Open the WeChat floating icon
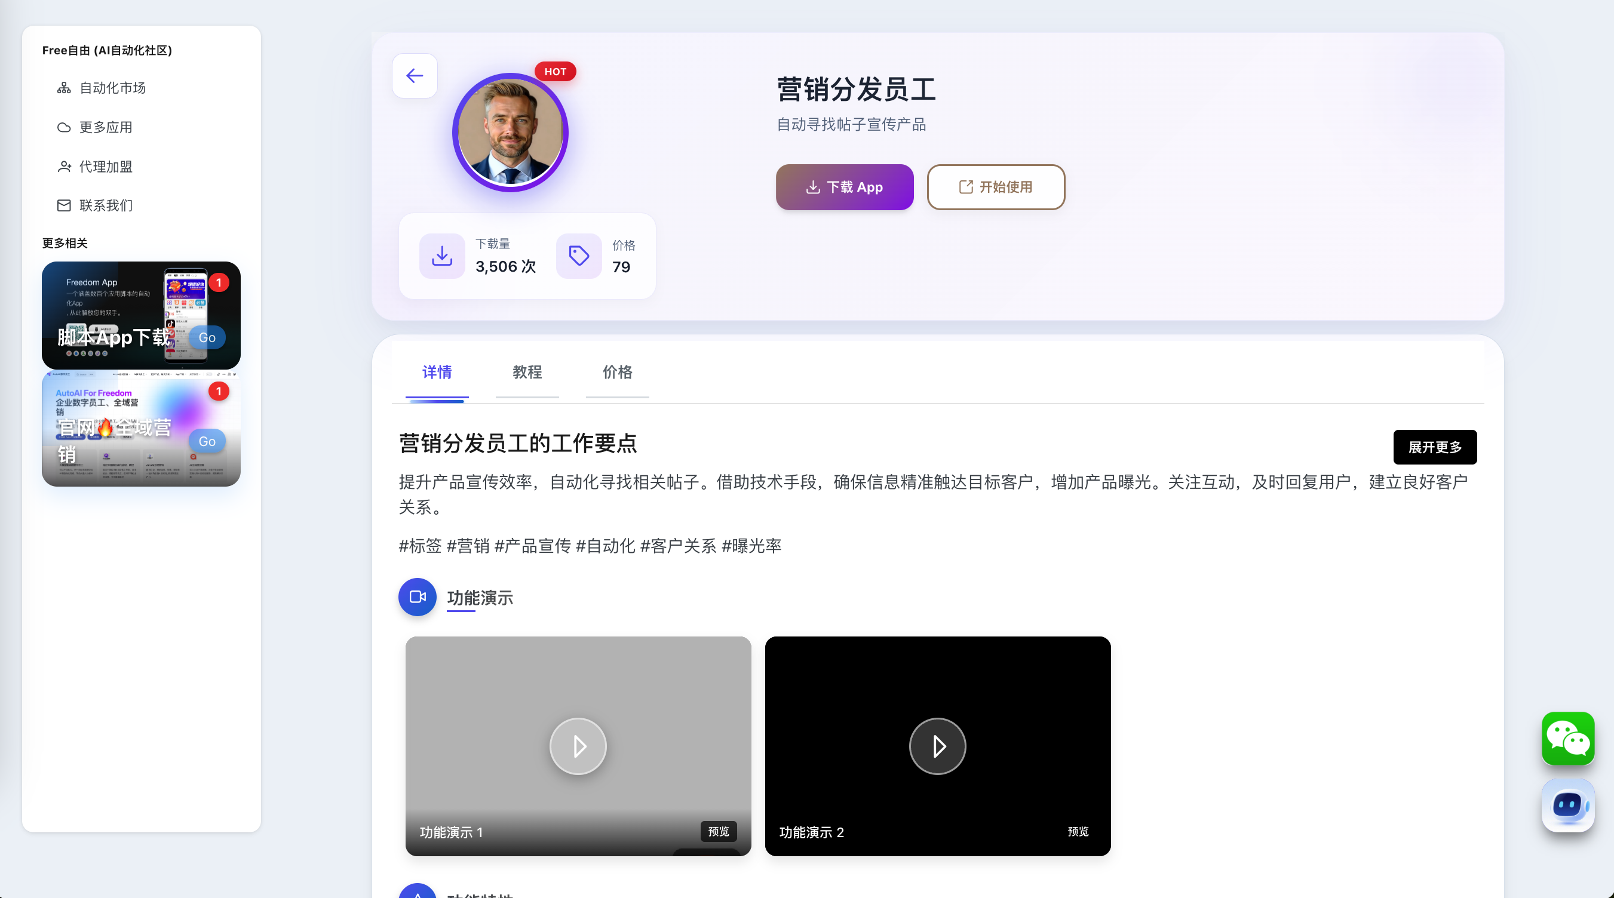This screenshot has width=1614, height=898. (x=1567, y=738)
